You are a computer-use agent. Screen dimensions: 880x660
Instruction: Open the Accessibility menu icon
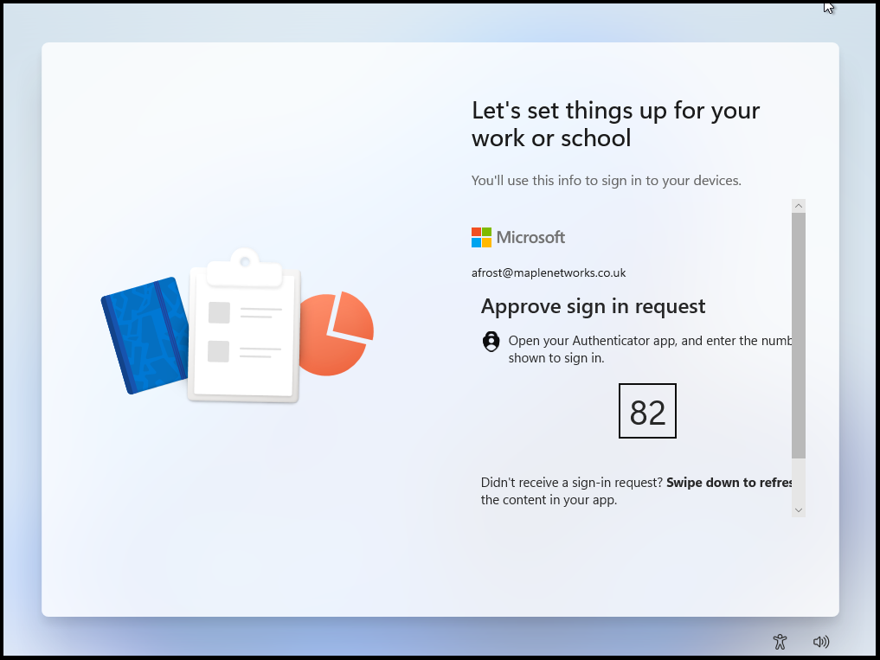(x=780, y=642)
